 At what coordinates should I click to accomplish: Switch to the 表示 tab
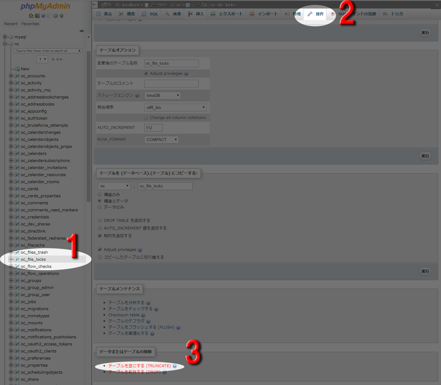104,14
